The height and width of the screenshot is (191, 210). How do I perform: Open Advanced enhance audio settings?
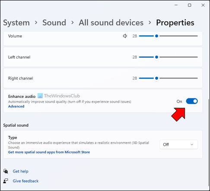click(16, 106)
